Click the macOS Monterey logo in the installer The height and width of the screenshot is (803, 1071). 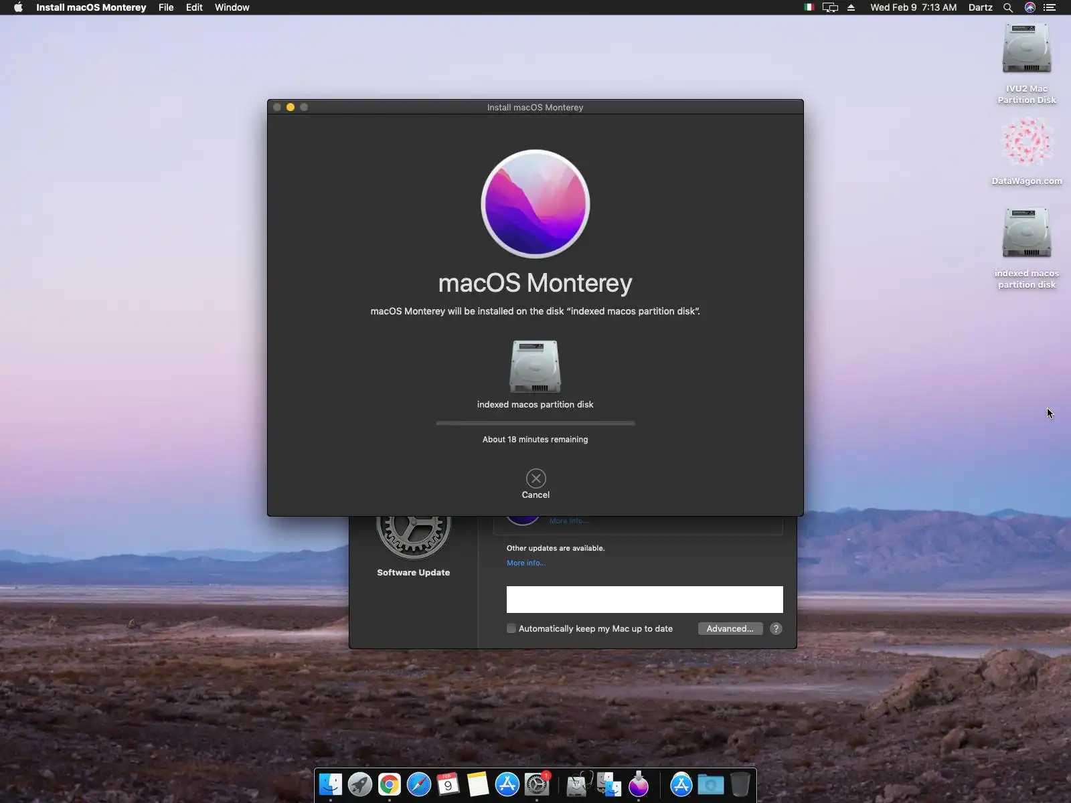coord(535,203)
